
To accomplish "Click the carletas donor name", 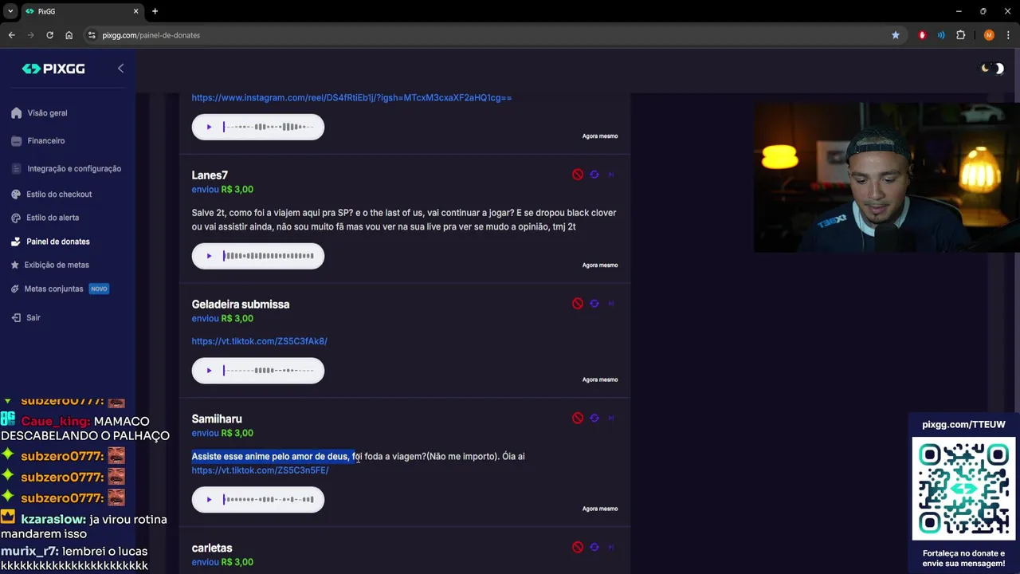I will pyautogui.click(x=212, y=548).
